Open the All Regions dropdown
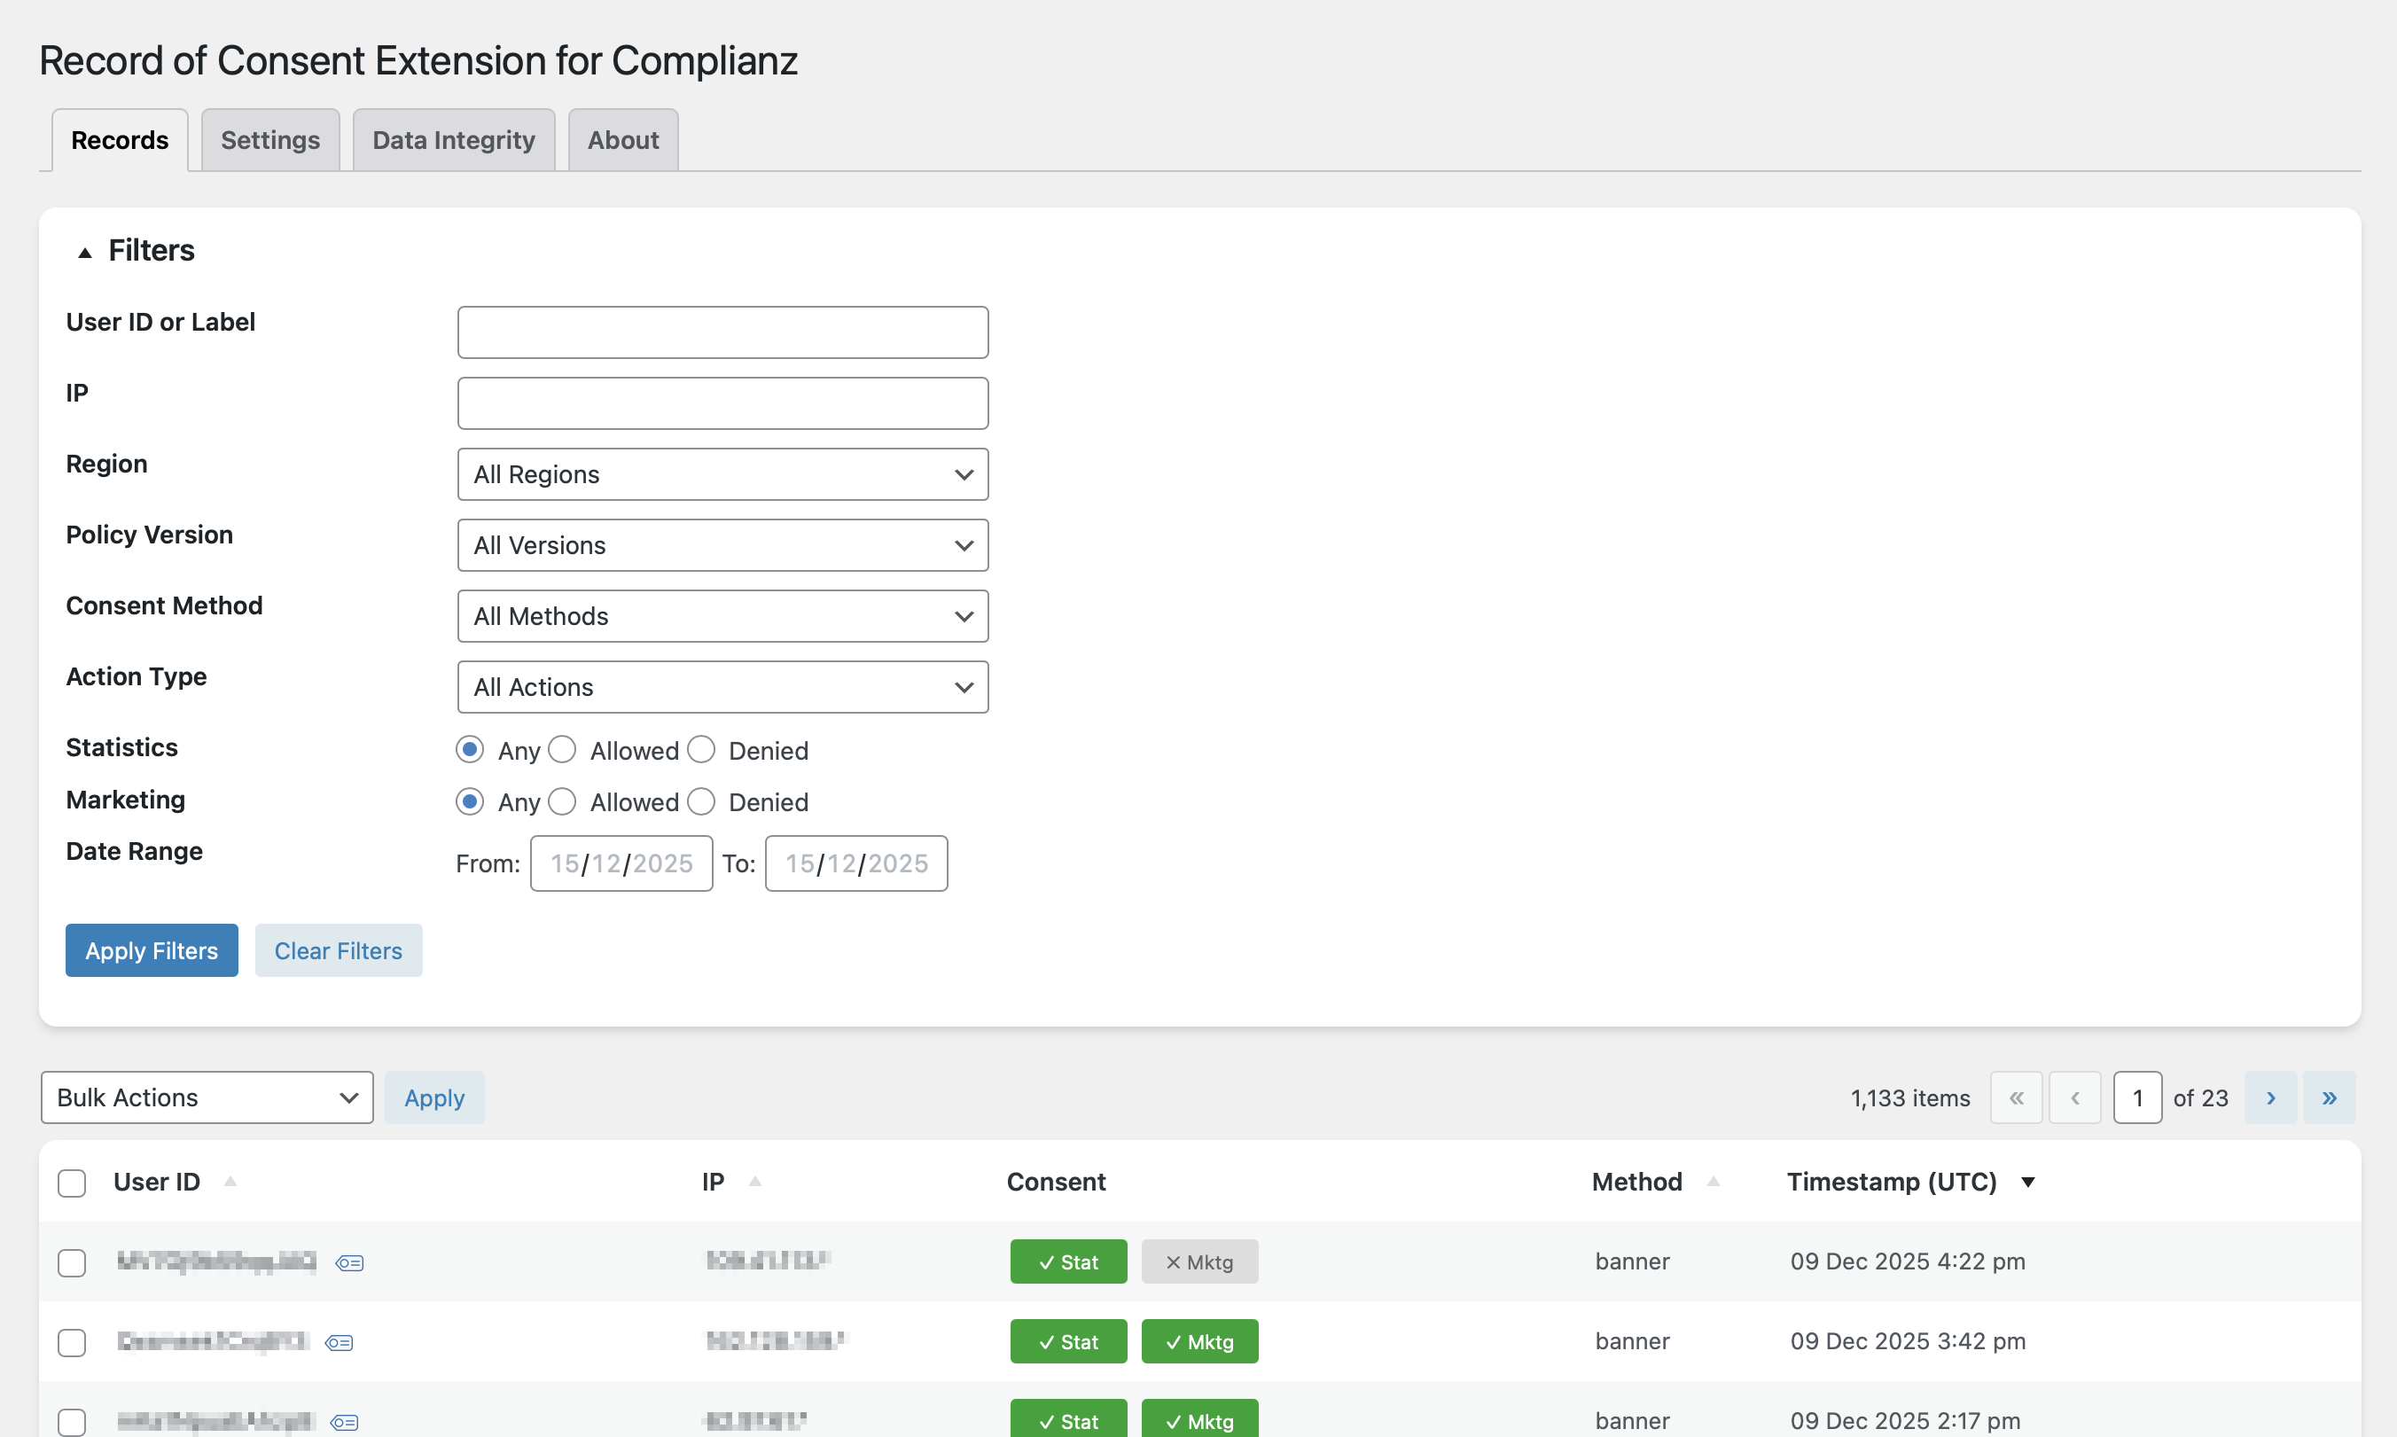 click(x=722, y=474)
